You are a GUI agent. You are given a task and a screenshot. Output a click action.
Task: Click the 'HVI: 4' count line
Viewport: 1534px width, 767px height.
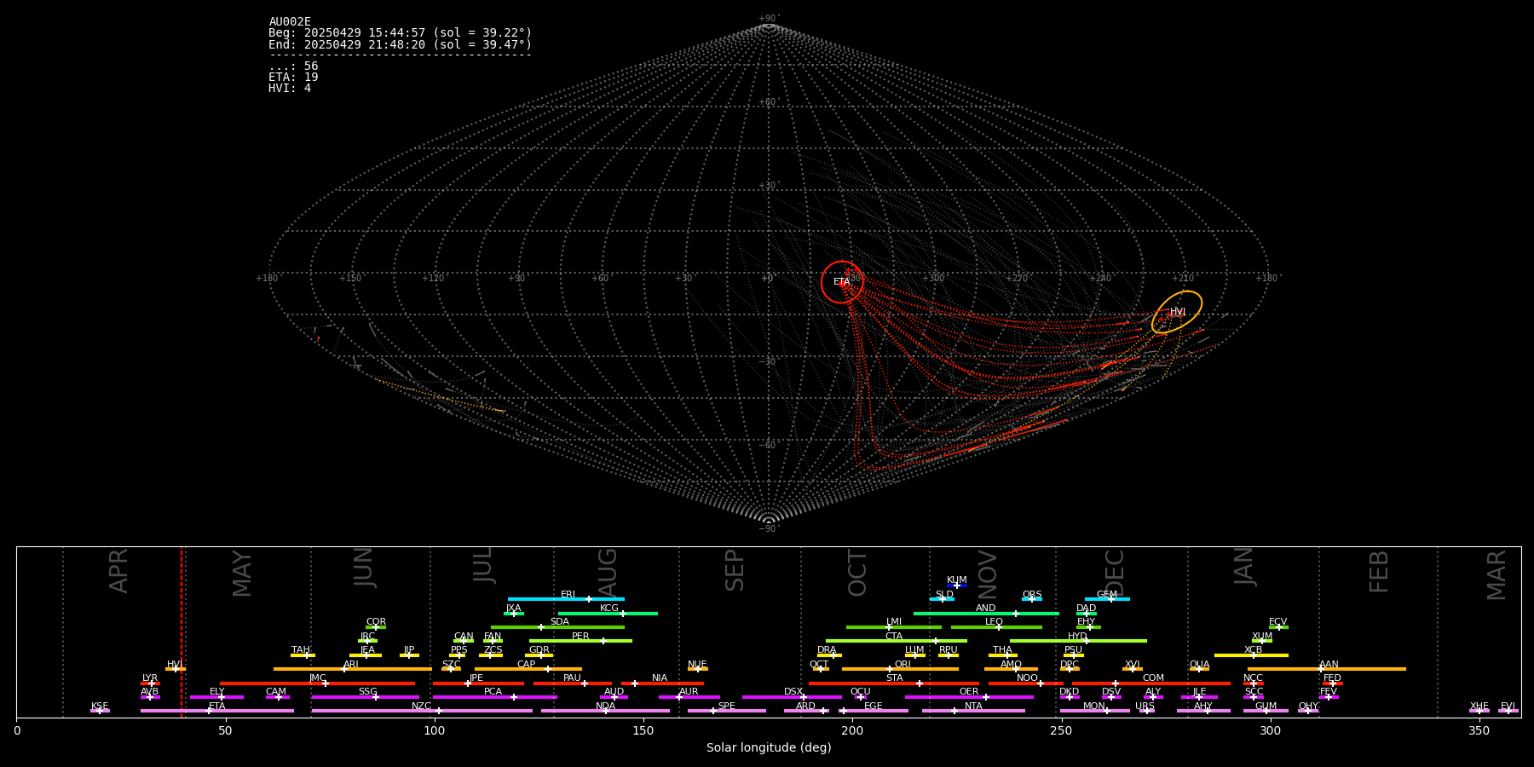(290, 89)
